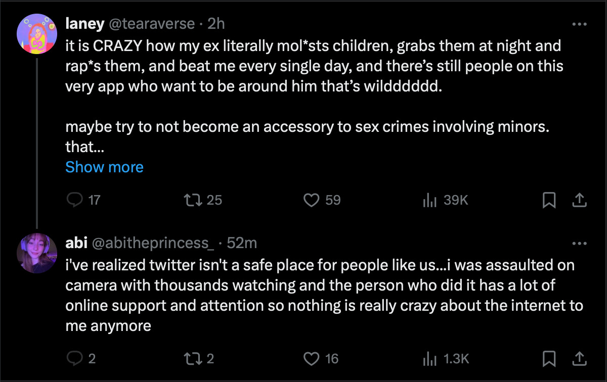Open more options for abi's tweet

[x=579, y=243]
